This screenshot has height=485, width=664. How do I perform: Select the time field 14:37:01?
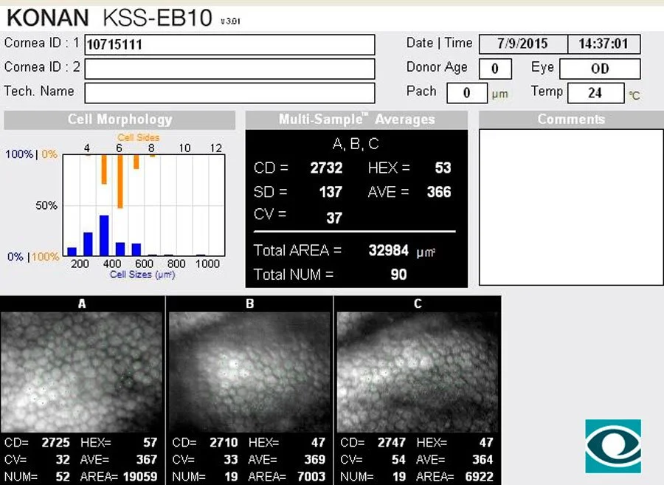(x=604, y=44)
